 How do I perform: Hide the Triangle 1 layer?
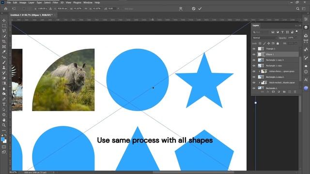pos(254,49)
